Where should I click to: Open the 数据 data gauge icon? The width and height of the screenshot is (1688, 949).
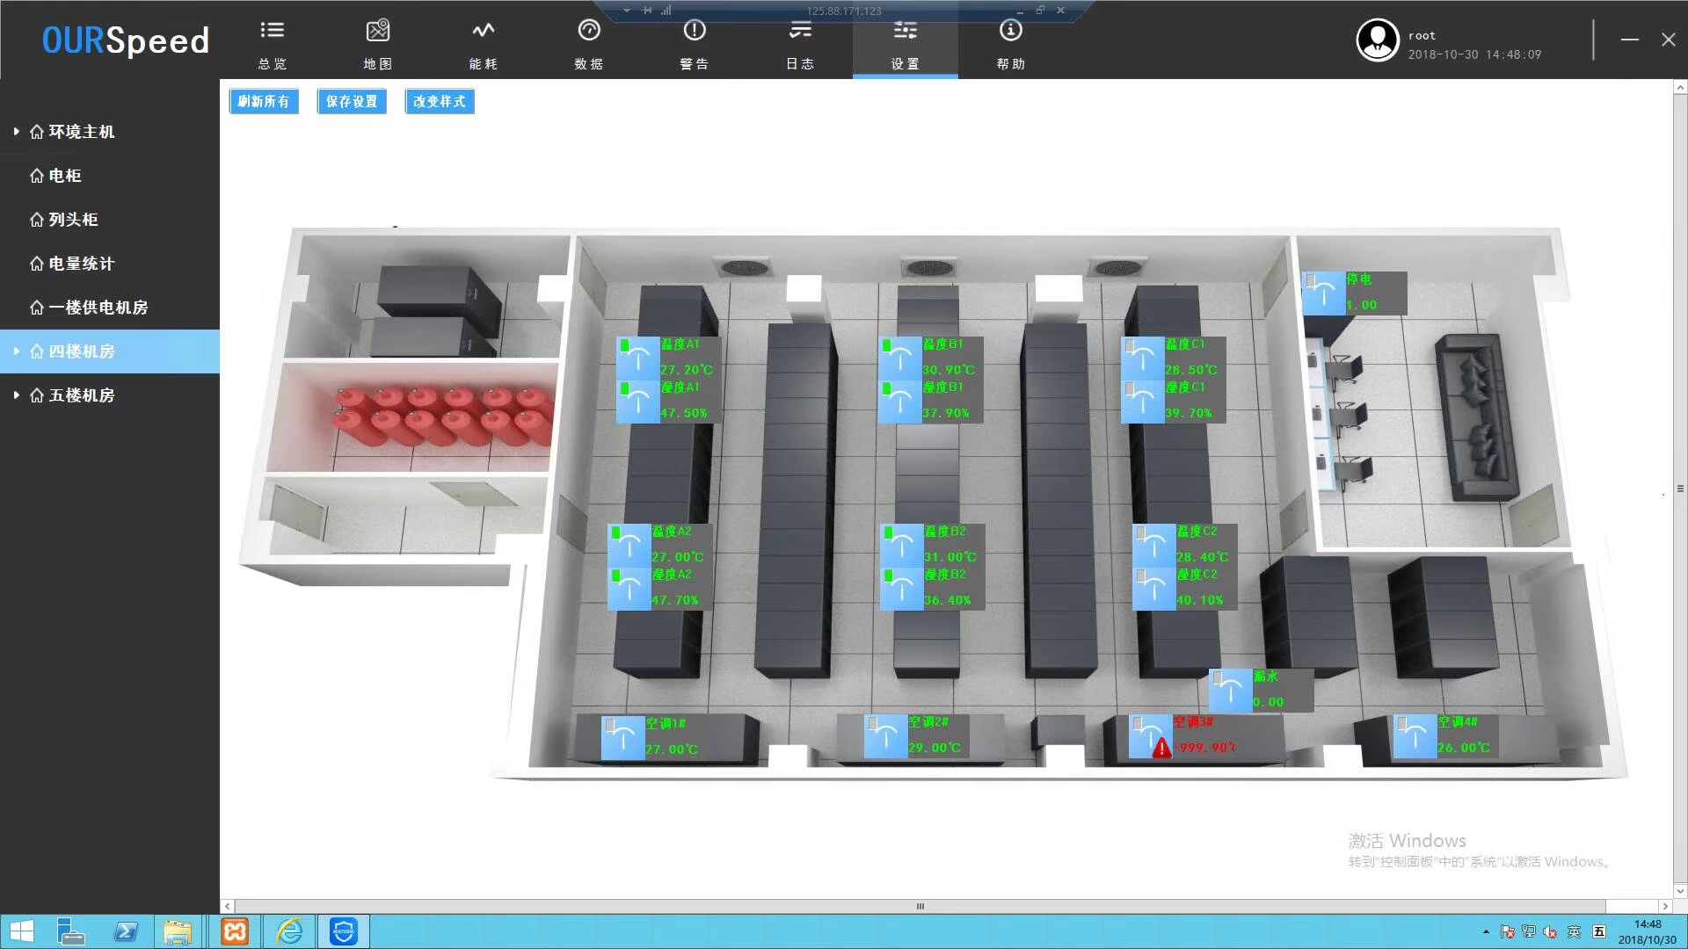click(588, 32)
